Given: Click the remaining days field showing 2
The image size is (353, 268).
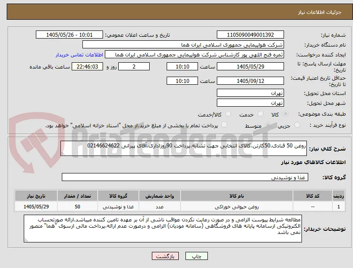Looking at the screenshot, I should click(134, 66).
